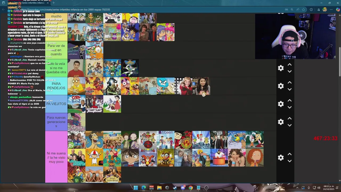Open File Explorer from the taskbar
341x192 pixels.
(x=159, y=188)
